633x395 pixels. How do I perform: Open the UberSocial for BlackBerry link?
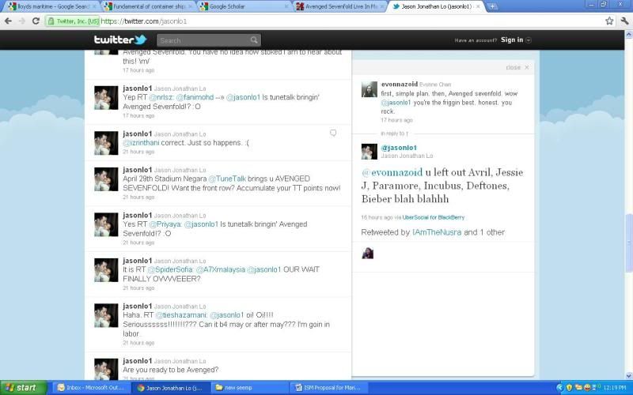(435, 216)
